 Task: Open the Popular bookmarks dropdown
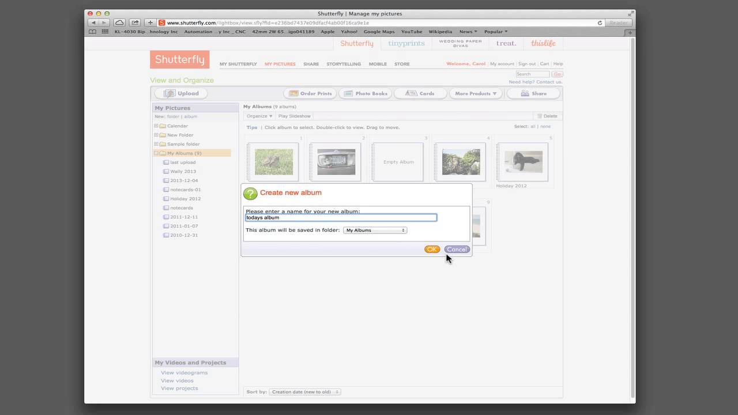click(496, 32)
